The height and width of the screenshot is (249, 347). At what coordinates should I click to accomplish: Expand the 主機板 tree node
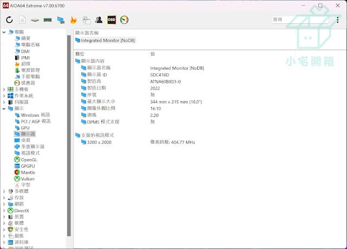(x=4, y=89)
